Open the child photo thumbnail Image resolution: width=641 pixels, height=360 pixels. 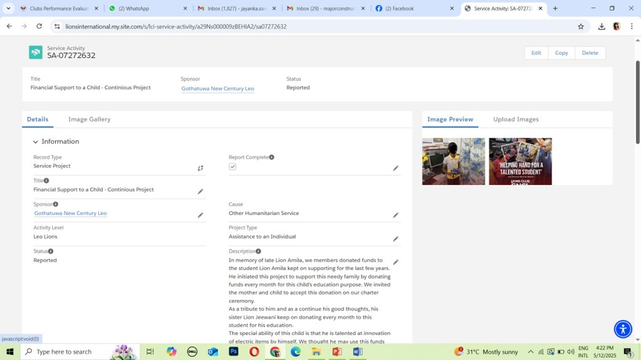click(x=453, y=161)
